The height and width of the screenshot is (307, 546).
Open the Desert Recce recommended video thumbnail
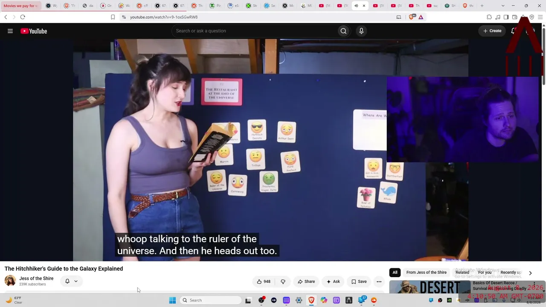tap(430, 287)
